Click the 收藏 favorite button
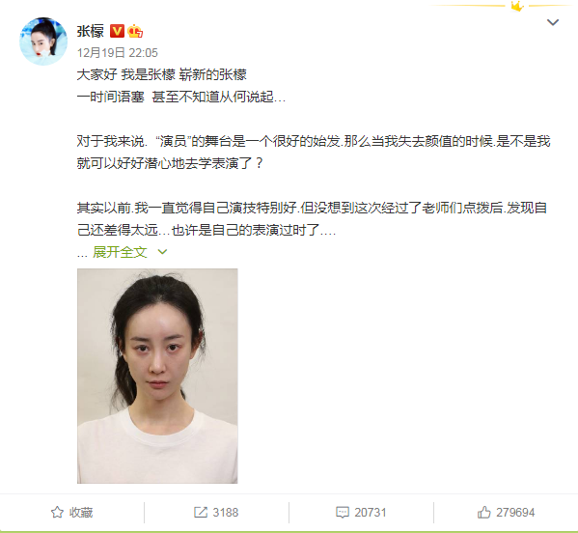 pos(71,513)
